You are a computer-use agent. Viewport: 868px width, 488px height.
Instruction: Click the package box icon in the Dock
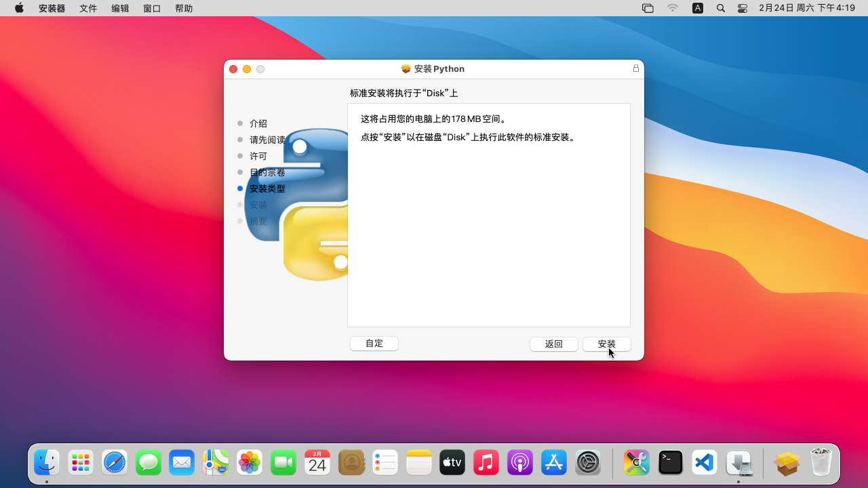coord(787,463)
